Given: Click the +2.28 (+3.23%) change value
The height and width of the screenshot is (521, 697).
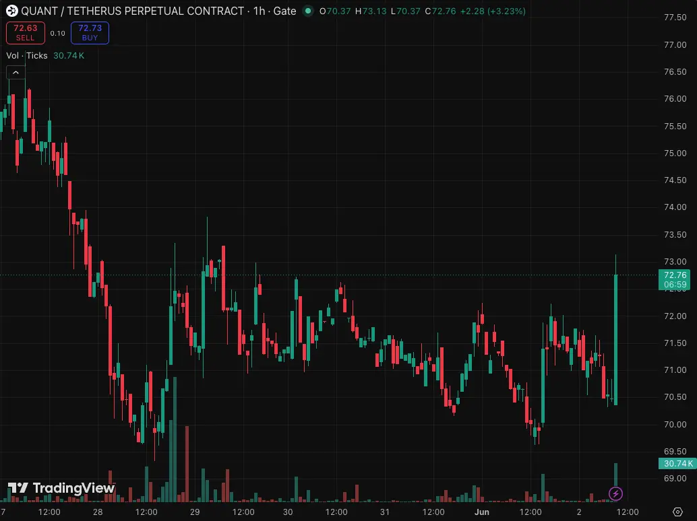Looking at the screenshot, I should point(493,11).
